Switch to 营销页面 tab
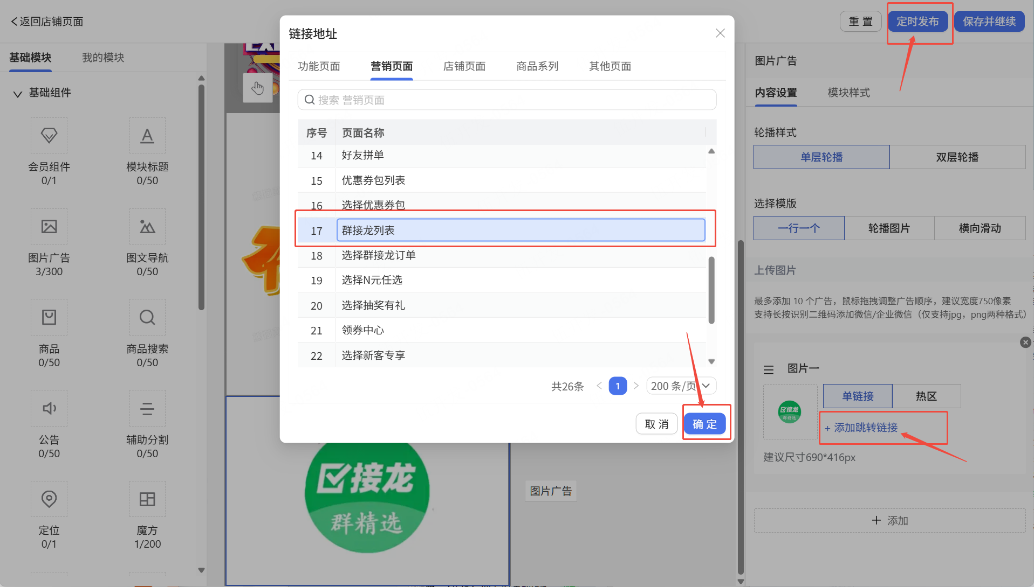Image resolution: width=1034 pixels, height=587 pixels. tap(392, 66)
